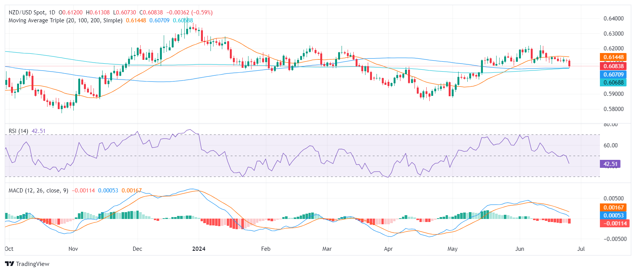
Task: Click the TradingView logo icon
Action: (x=9, y=264)
